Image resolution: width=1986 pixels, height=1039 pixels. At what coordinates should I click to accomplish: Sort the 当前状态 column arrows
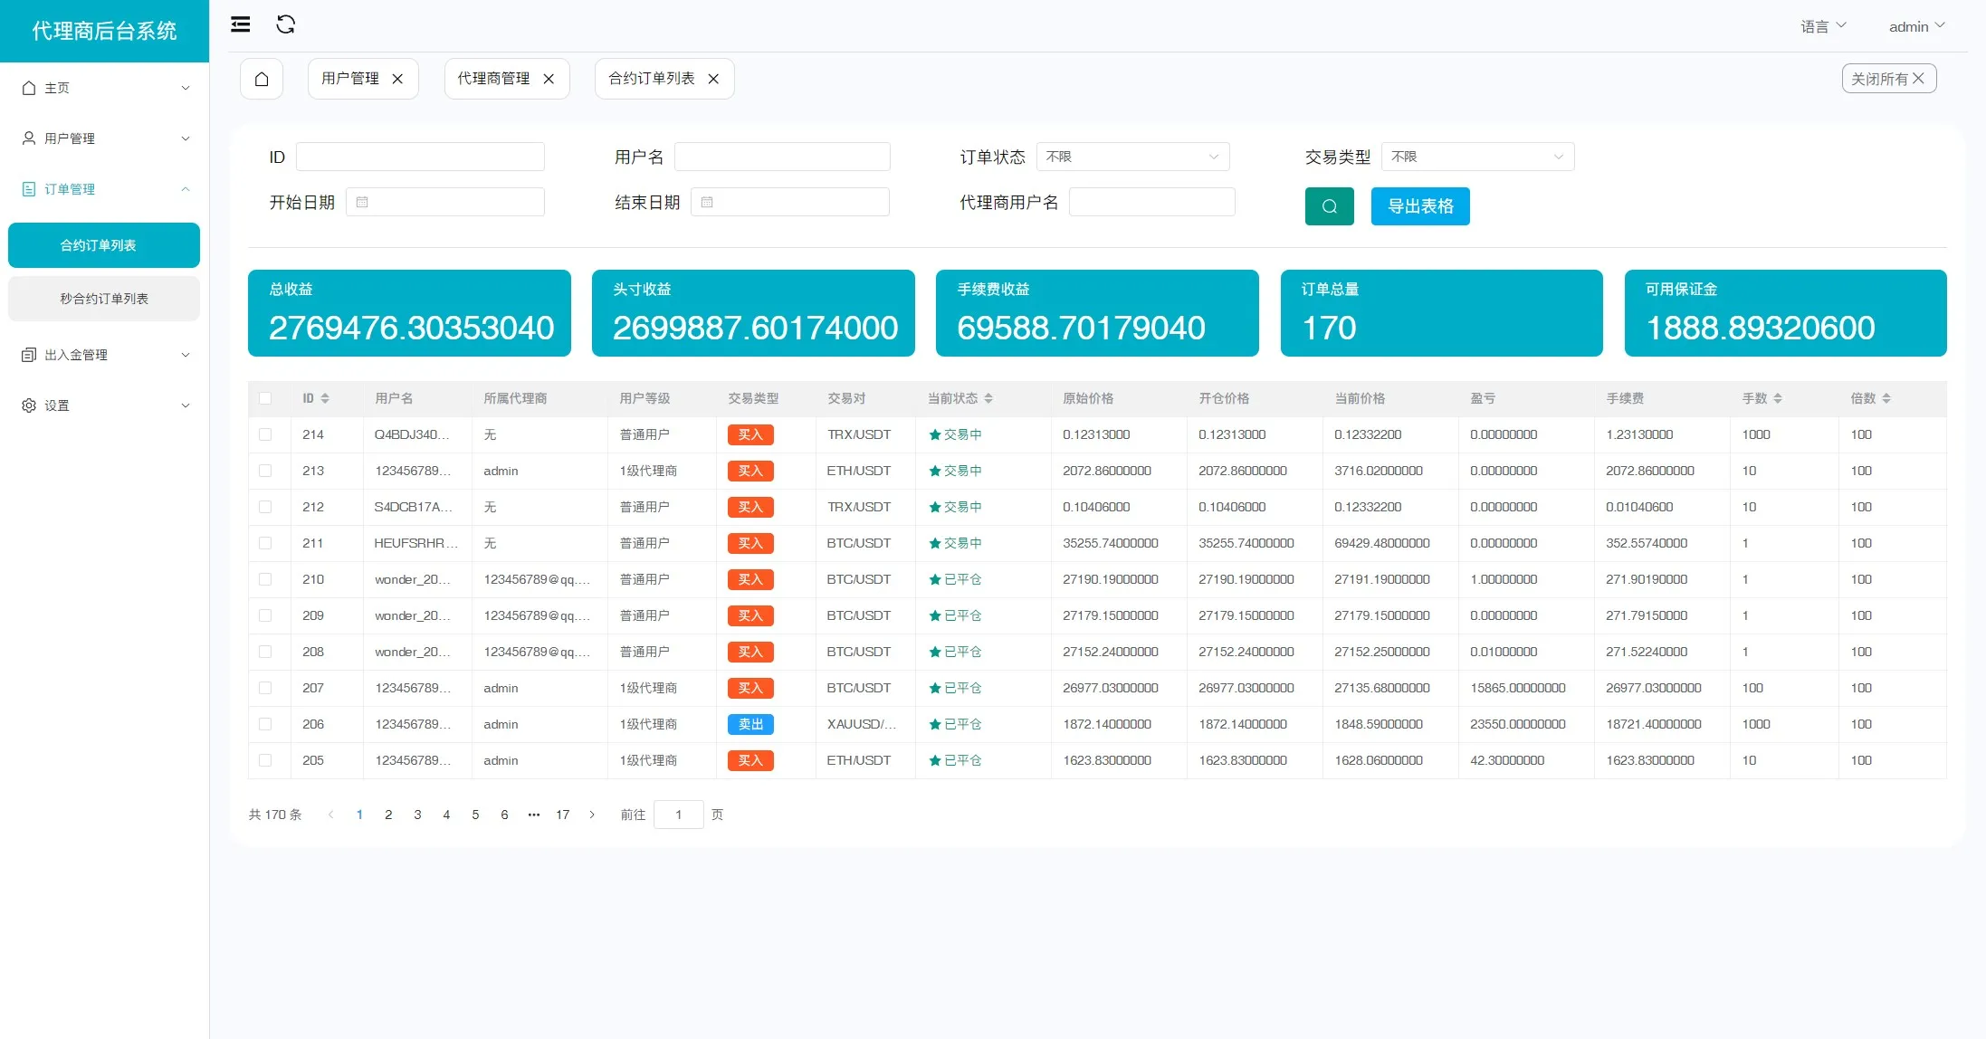point(988,398)
